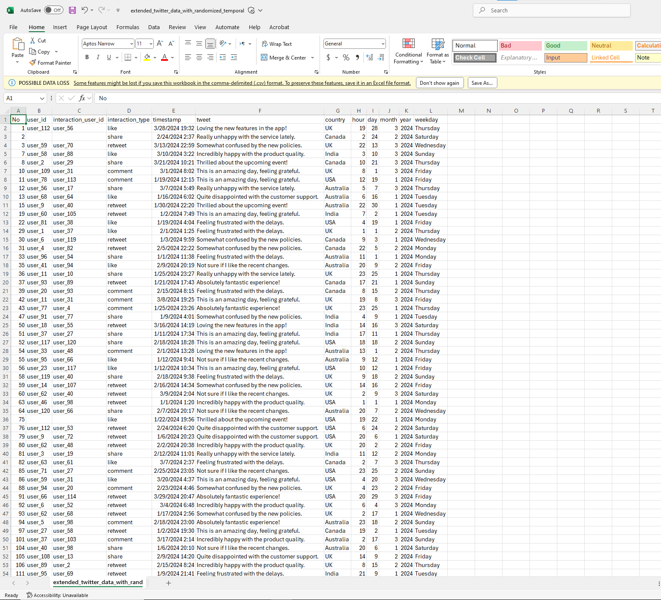The height and width of the screenshot is (600, 661).
Task: Open the number format dropdown
Action: click(383, 44)
